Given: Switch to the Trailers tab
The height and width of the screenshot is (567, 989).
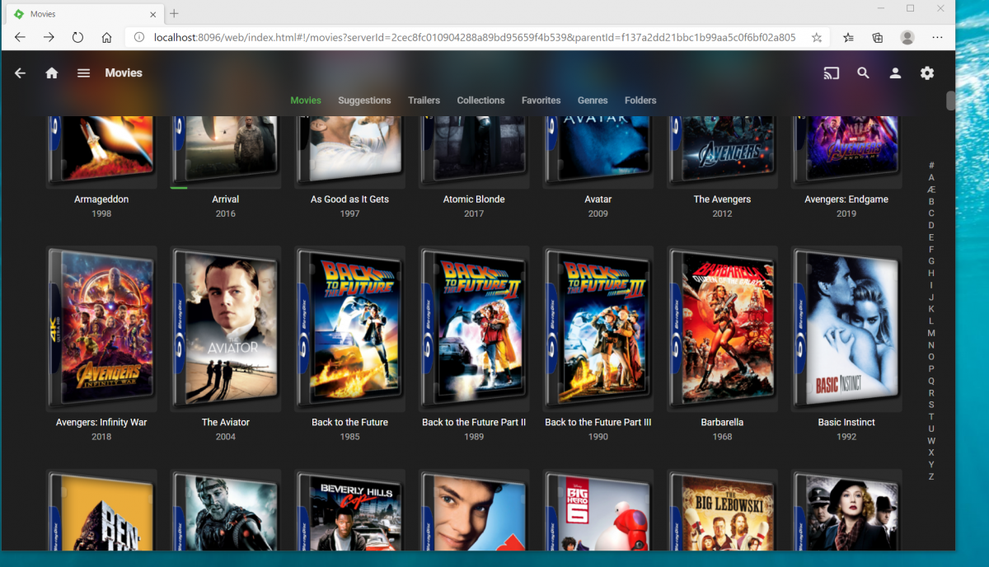Looking at the screenshot, I should coord(424,101).
